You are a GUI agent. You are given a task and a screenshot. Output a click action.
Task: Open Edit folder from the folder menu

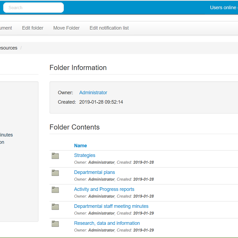pos(33,28)
